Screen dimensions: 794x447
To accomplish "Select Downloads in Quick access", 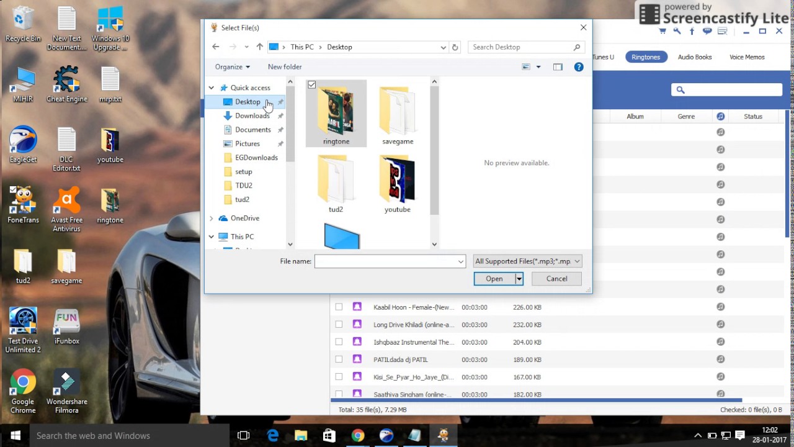I will coord(252,115).
